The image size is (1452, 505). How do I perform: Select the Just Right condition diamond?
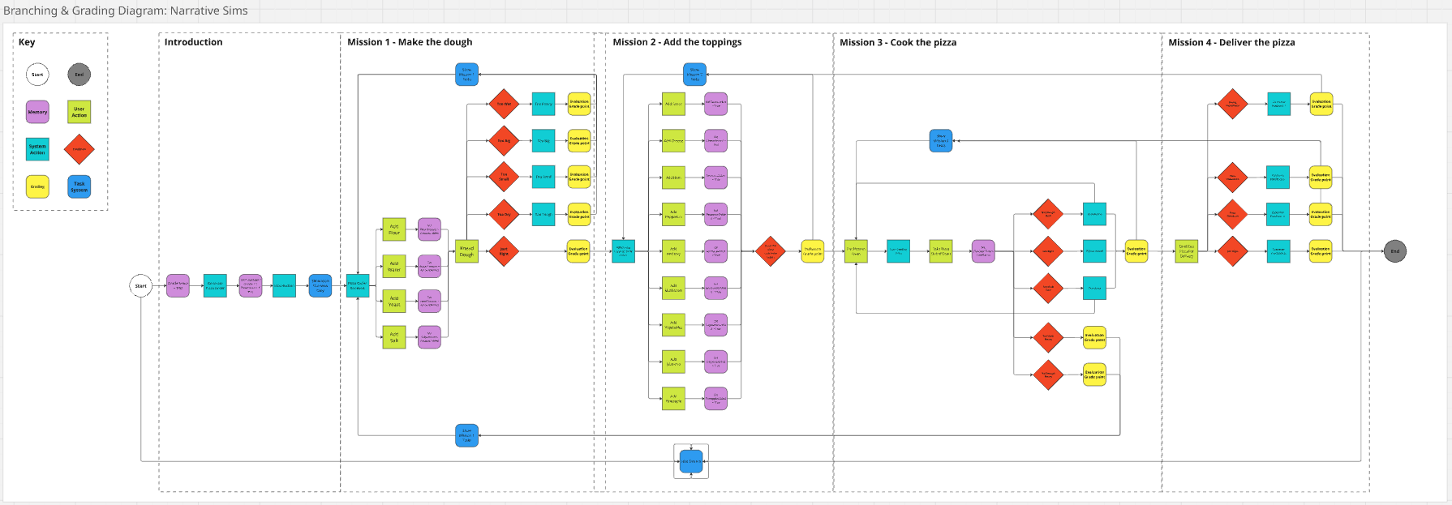coord(504,251)
